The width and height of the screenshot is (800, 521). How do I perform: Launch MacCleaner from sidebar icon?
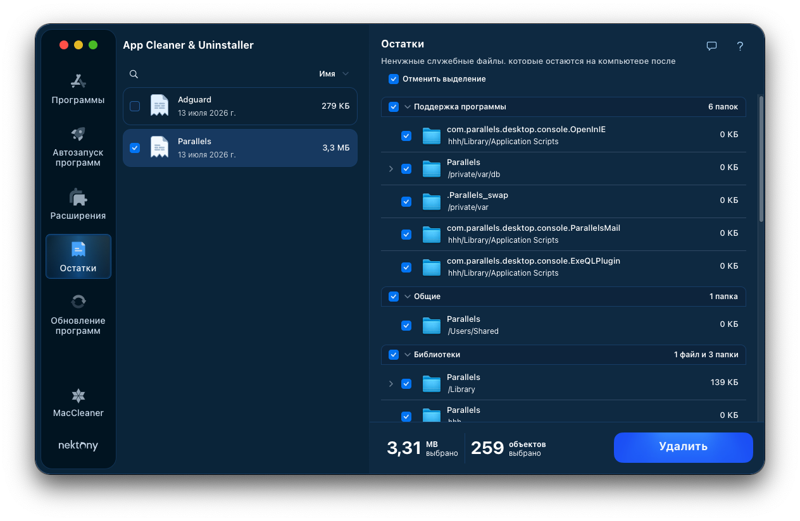tap(78, 396)
